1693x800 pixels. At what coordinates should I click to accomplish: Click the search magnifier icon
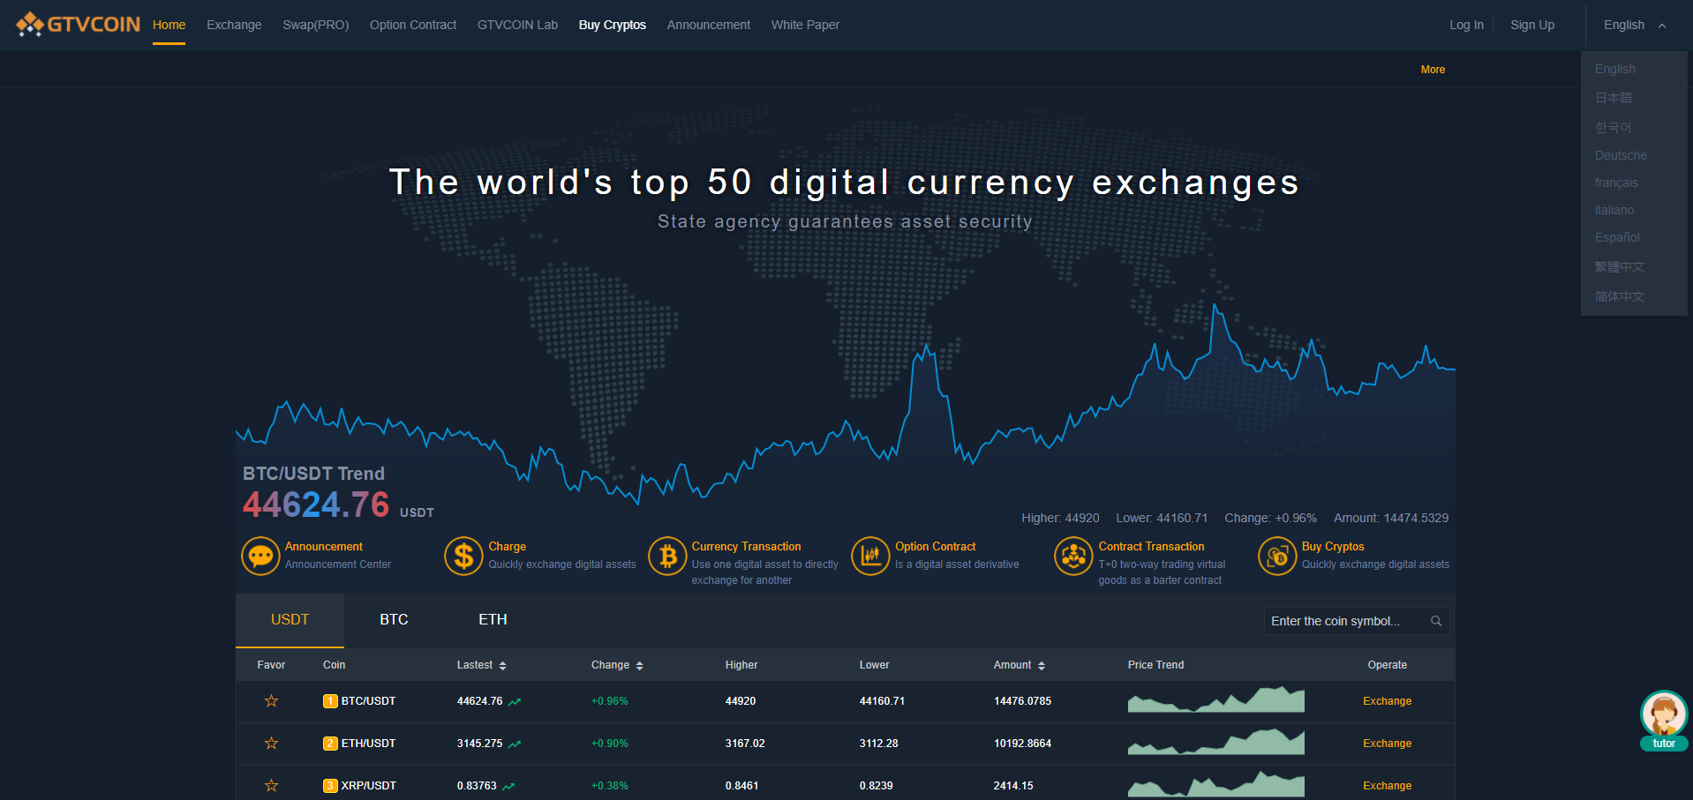1436,621
